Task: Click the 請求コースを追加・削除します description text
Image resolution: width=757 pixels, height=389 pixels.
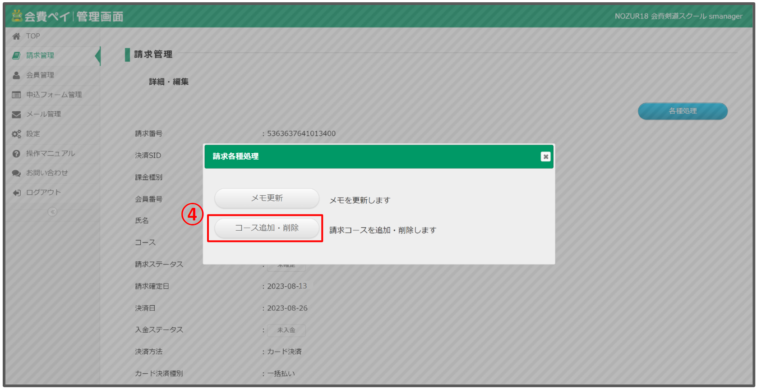Action: click(383, 230)
